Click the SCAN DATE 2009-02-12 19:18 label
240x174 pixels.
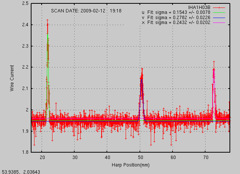coord(86,11)
